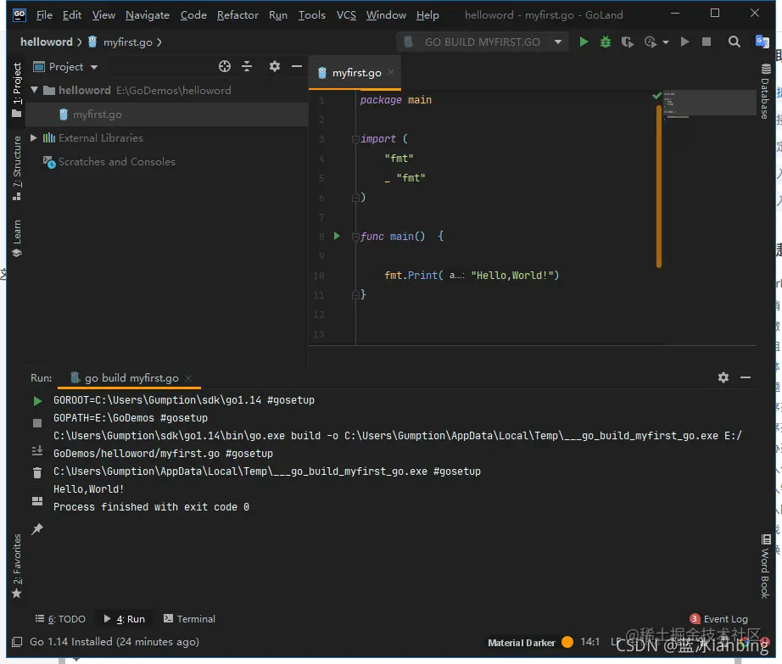Close the myfirst.go editor tab
Image resolution: width=782 pixels, height=664 pixels.
point(391,72)
